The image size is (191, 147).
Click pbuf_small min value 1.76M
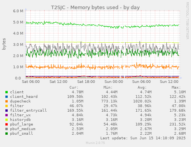pos(111,134)
